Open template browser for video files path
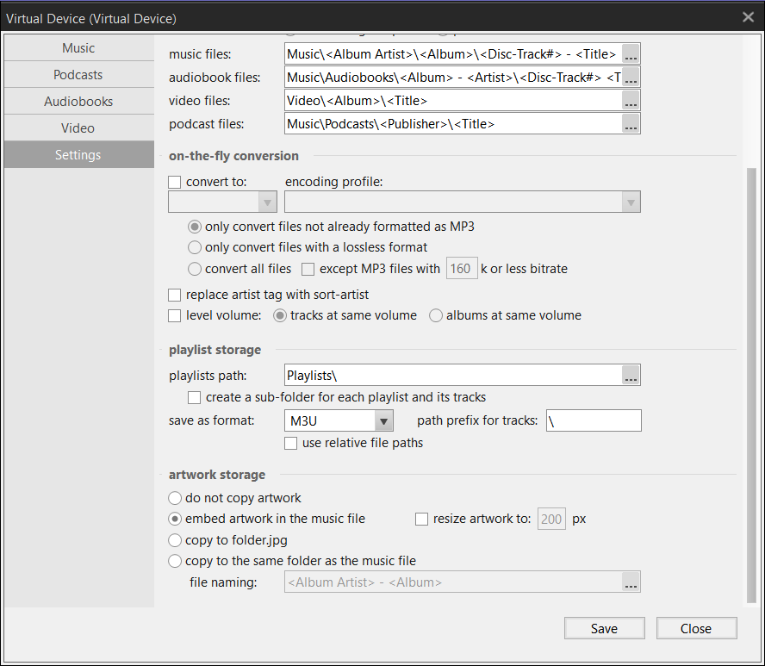The width and height of the screenshot is (765, 666). (x=631, y=101)
